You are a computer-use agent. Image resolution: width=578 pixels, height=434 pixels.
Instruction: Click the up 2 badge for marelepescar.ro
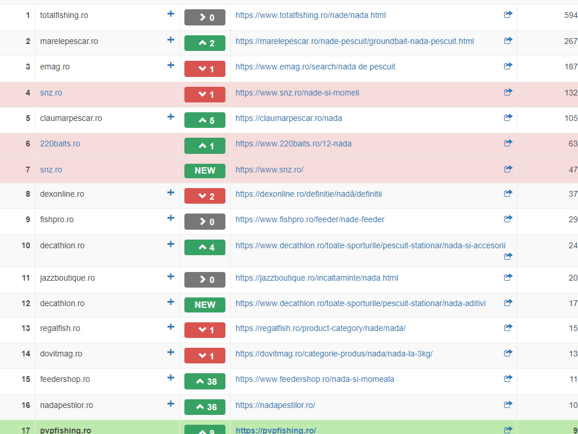(x=205, y=43)
